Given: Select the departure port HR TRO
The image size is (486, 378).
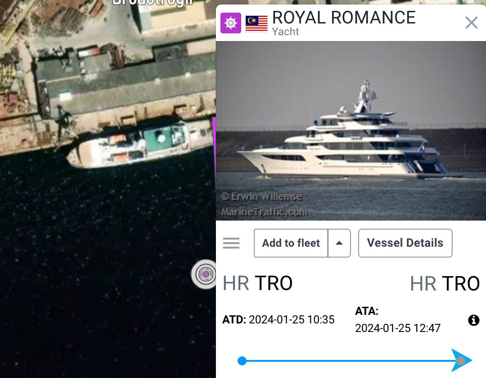Looking at the screenshot, I should tap(257, 283).
